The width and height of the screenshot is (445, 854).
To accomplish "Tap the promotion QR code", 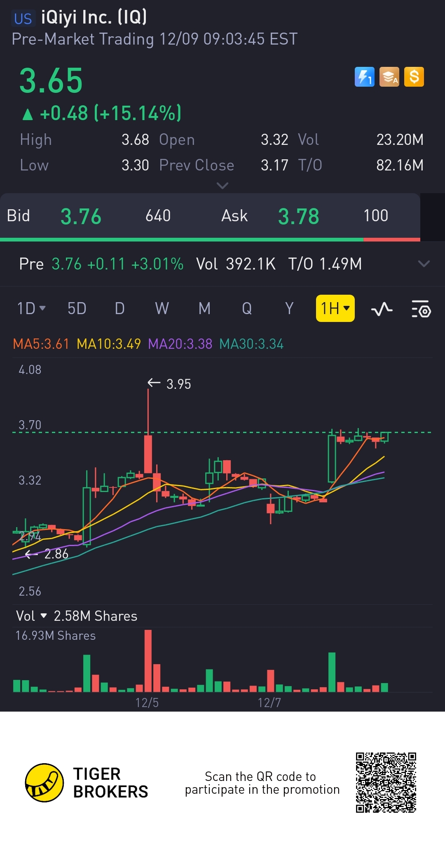I will coord(386,783).
